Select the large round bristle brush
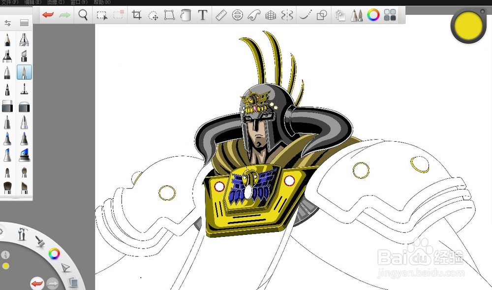 tap(7, 188)
